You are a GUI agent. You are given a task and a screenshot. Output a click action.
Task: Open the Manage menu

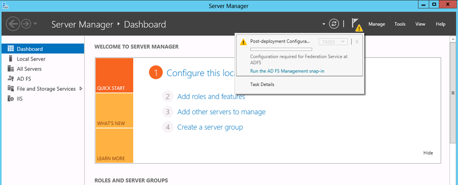377,24
